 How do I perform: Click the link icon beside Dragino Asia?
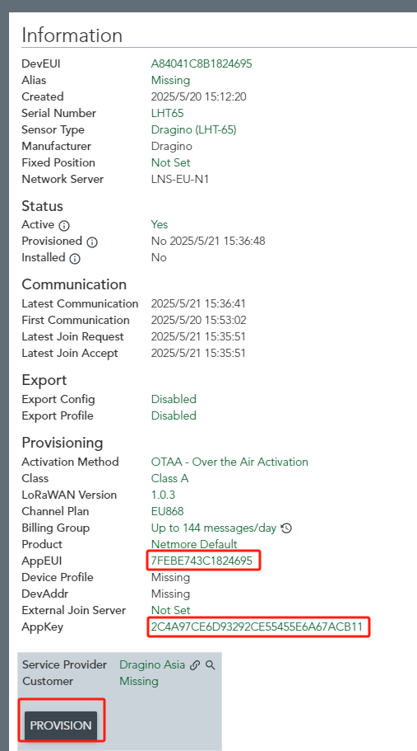pos(195,665)
